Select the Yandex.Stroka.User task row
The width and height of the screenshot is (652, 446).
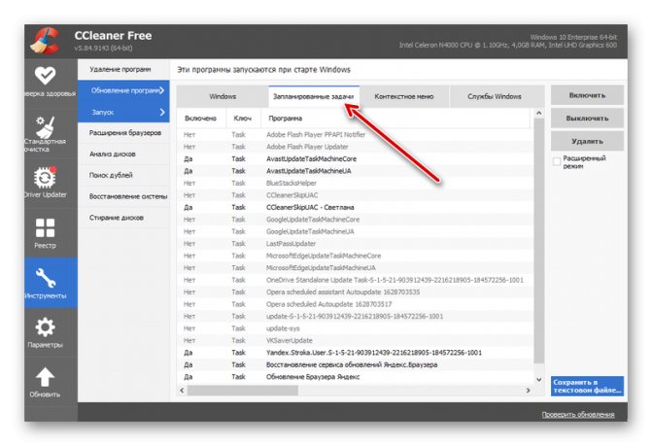[x=356, y=353]
